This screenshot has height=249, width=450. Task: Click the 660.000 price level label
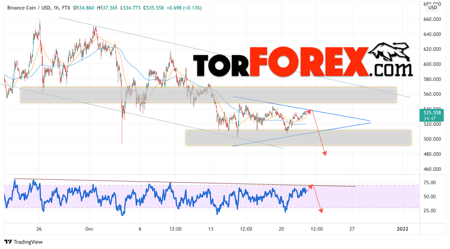432,19
